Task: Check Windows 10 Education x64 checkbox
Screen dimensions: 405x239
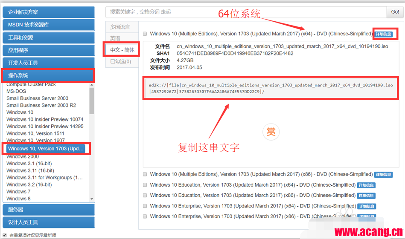Action: (145, 185)
